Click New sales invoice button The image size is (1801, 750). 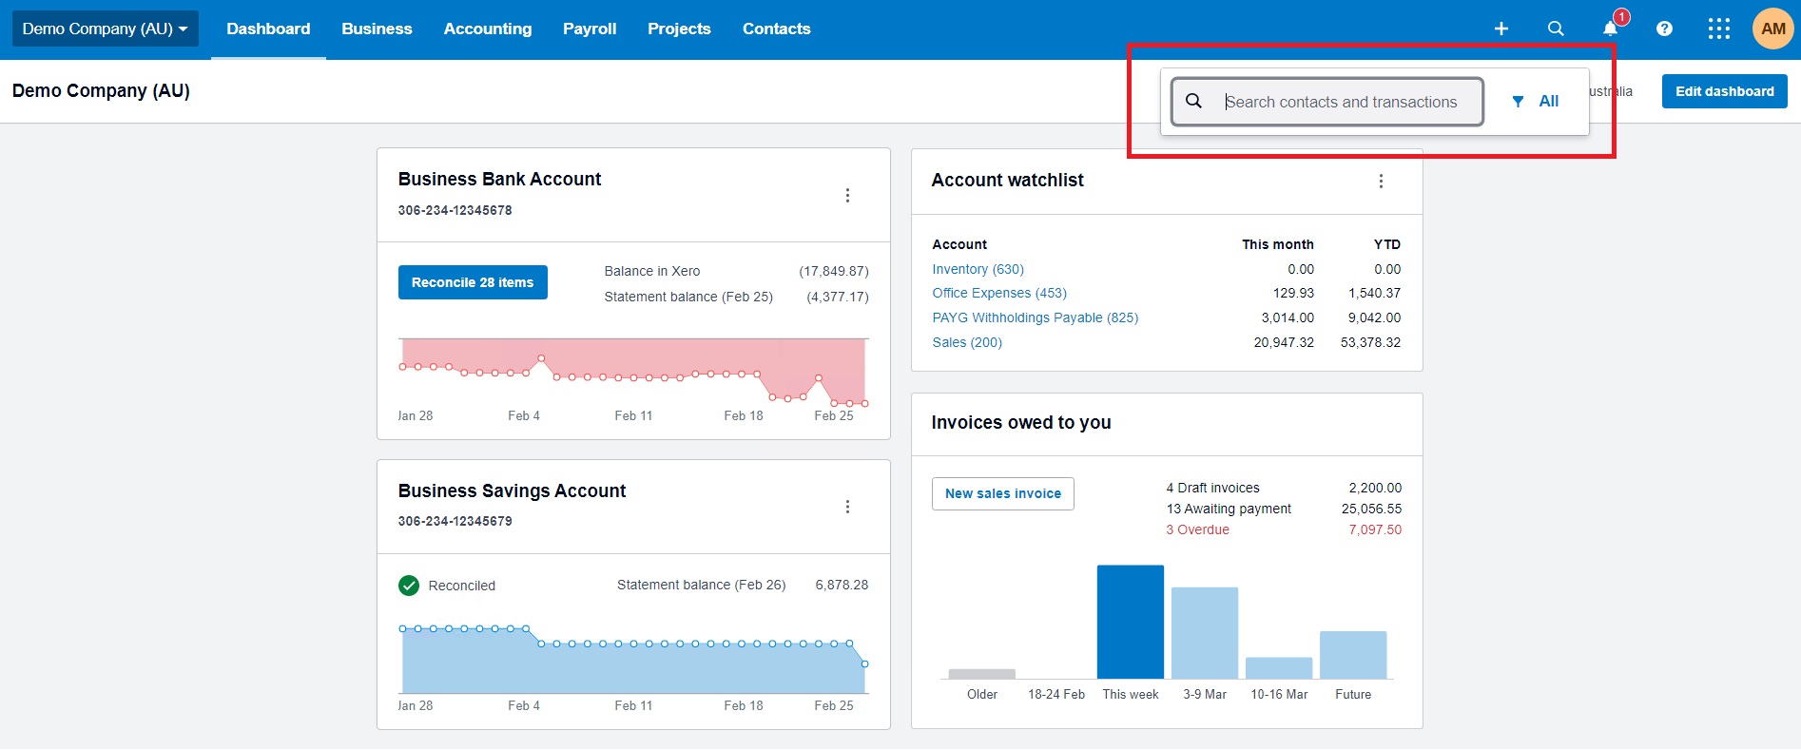1003,493
